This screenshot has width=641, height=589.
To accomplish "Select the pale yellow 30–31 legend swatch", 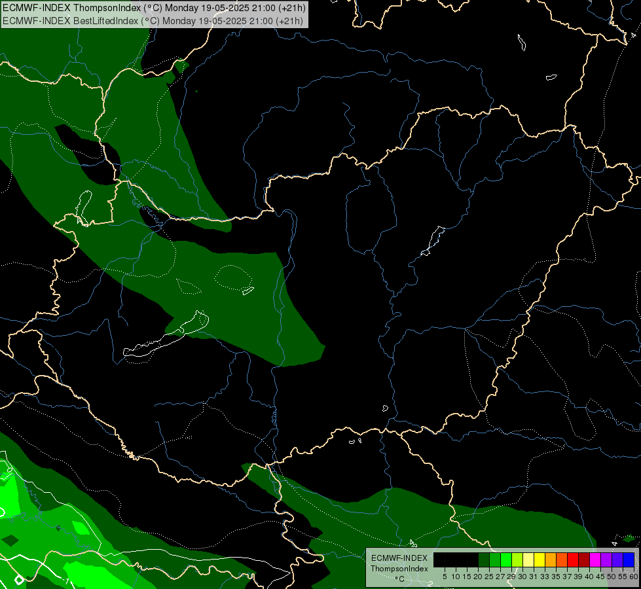I will pos(528,560).
